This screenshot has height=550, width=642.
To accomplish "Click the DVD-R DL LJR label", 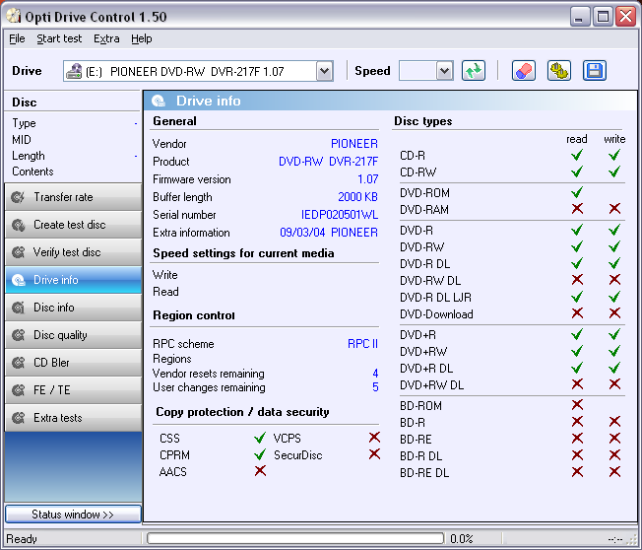I will (x=435, y=297).
